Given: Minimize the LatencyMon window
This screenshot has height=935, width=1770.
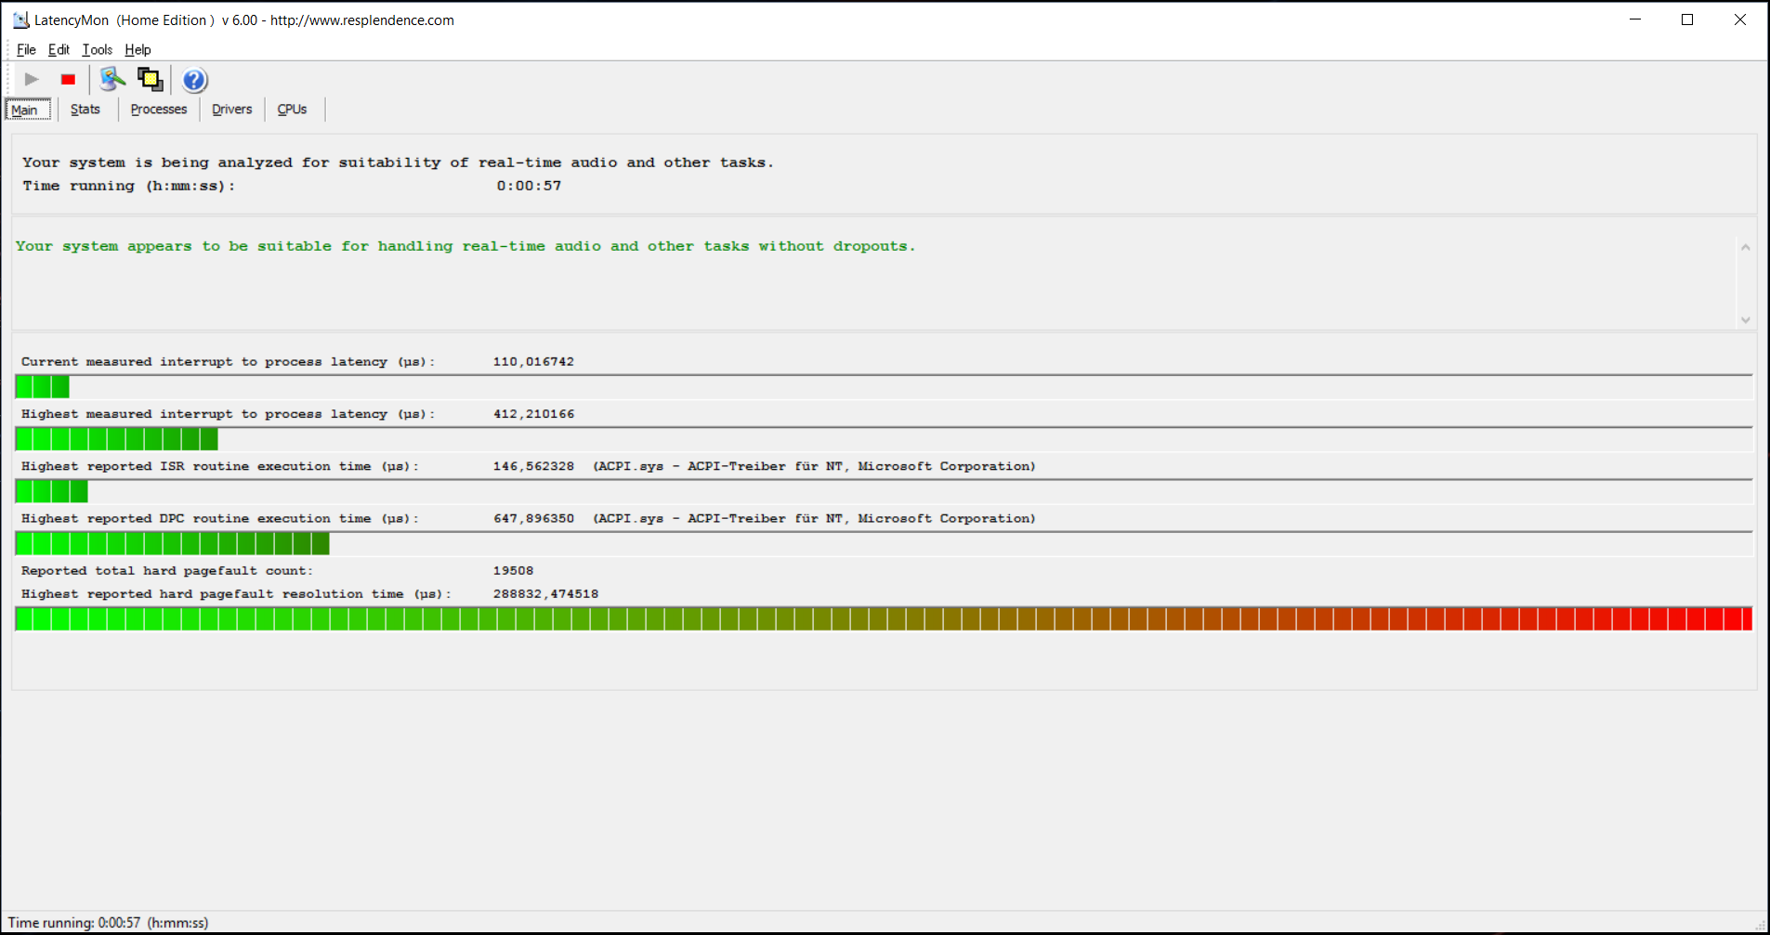Looking at the screenshot, I should coord(1635,19).
